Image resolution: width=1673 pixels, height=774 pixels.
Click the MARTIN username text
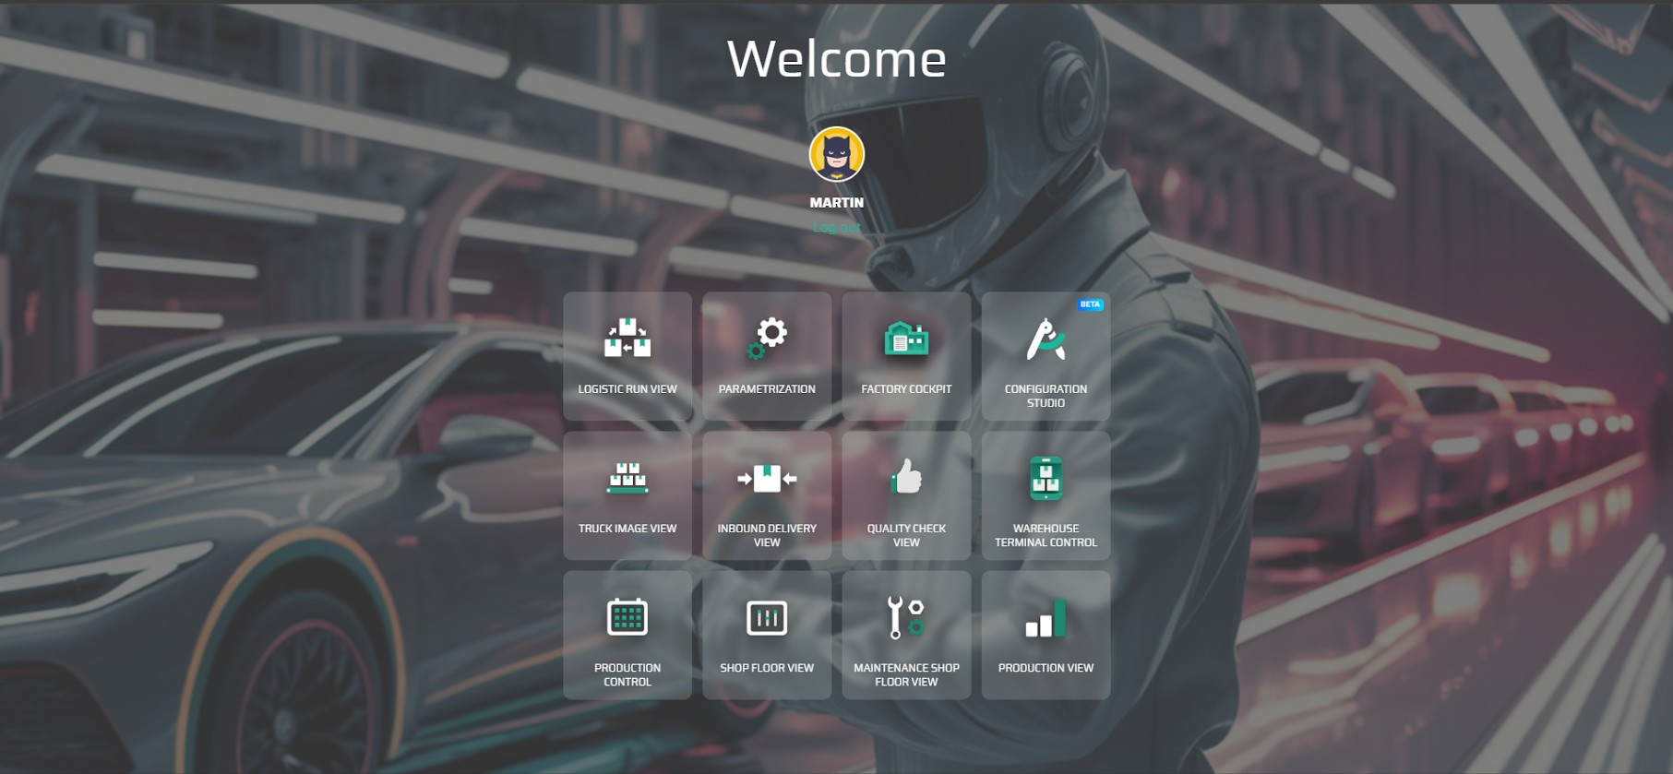click(x=837, y=202)
